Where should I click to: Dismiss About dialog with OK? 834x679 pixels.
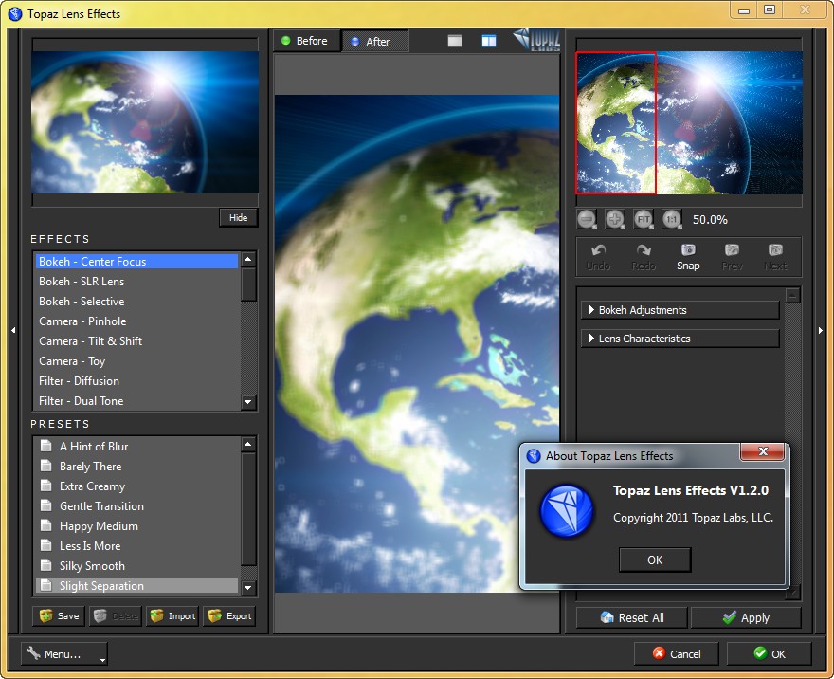pyautogui.click(x=655, y=560)
